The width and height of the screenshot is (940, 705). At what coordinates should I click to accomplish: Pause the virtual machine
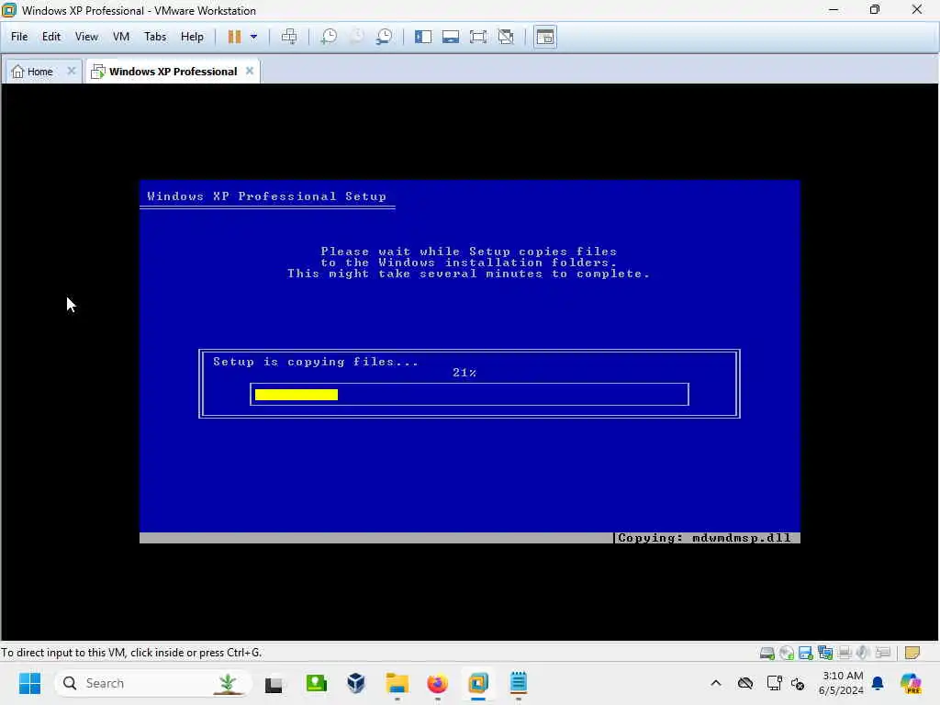(x=234, y=37)
